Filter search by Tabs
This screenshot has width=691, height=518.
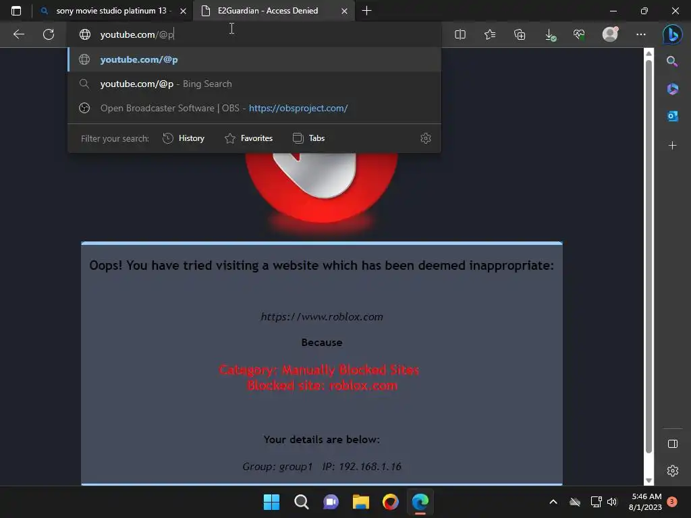pos(309,138)
